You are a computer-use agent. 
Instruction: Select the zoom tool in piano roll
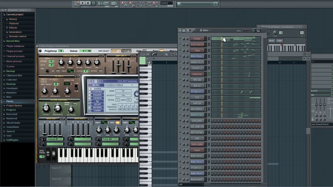pyautogui.click(x=172, y=55)
